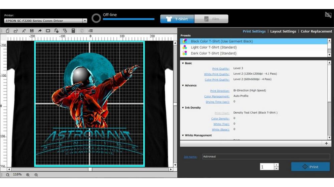Click the White Print Quality link
The width and height of the screenshot is (334, 187).
click(216, 74)
